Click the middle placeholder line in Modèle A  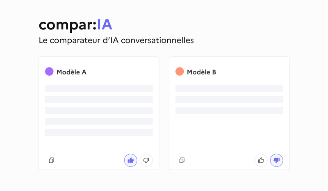click(x=99, y=110)
